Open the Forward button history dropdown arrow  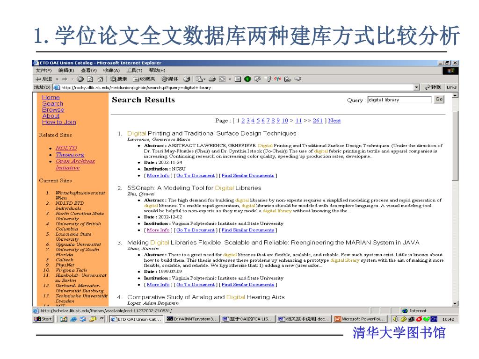(73, 79)
